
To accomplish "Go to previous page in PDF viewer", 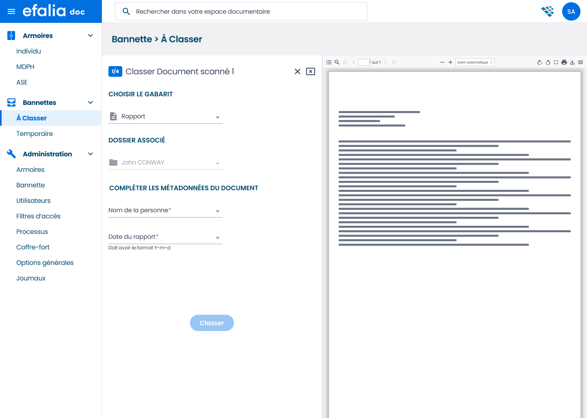I will pos(353,62).
